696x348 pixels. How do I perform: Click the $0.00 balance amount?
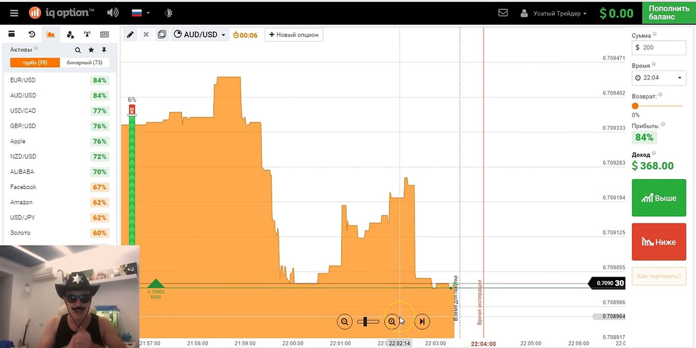(x=616, y=14)
